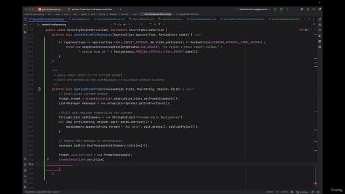Switch to SecurityReviewAgent.java tab
The image size is (345, 194).
(202, 19)
